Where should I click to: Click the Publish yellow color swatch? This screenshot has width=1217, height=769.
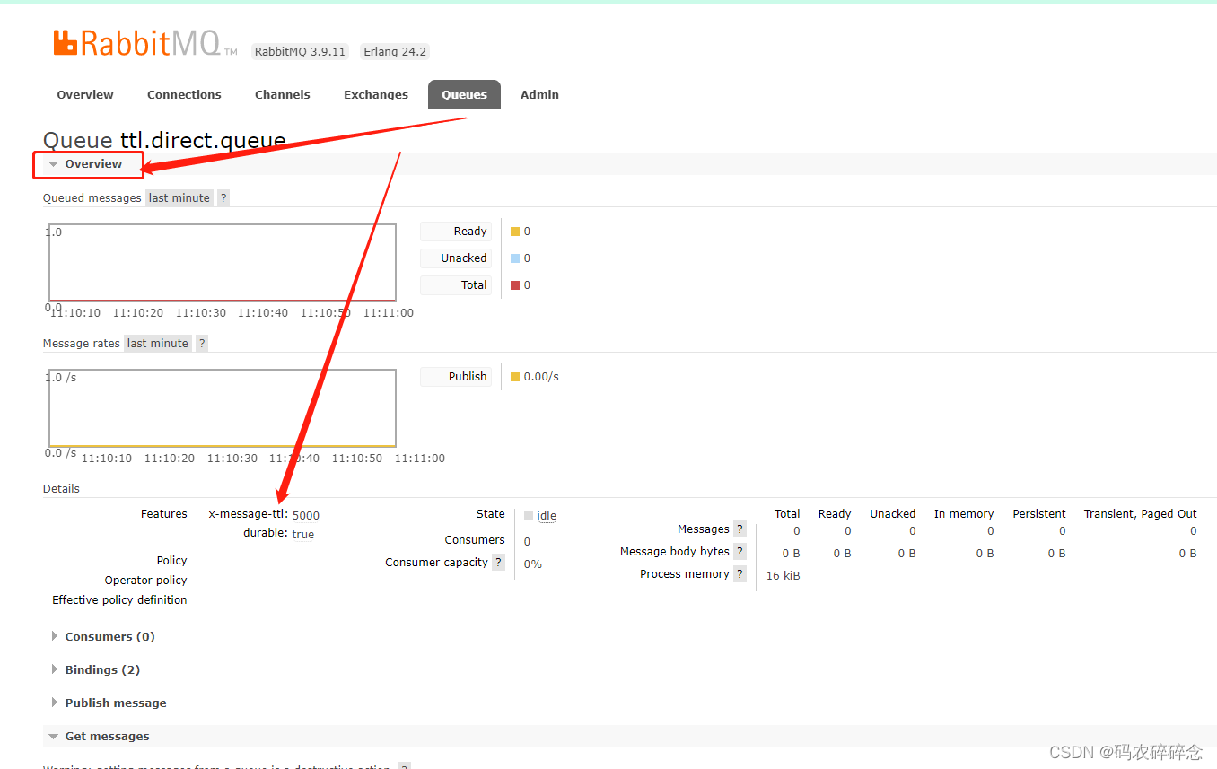pos(515,377)
